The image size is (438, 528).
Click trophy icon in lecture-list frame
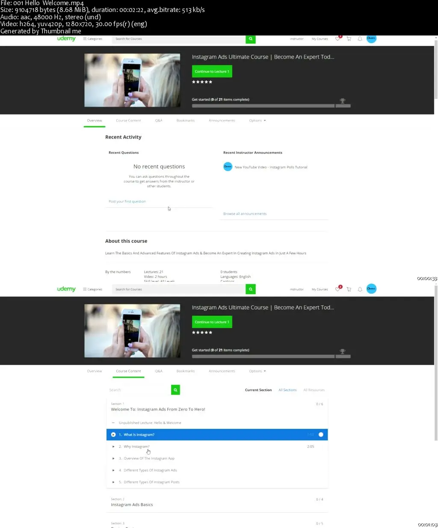pyautogui.click(x=343, y=351)
